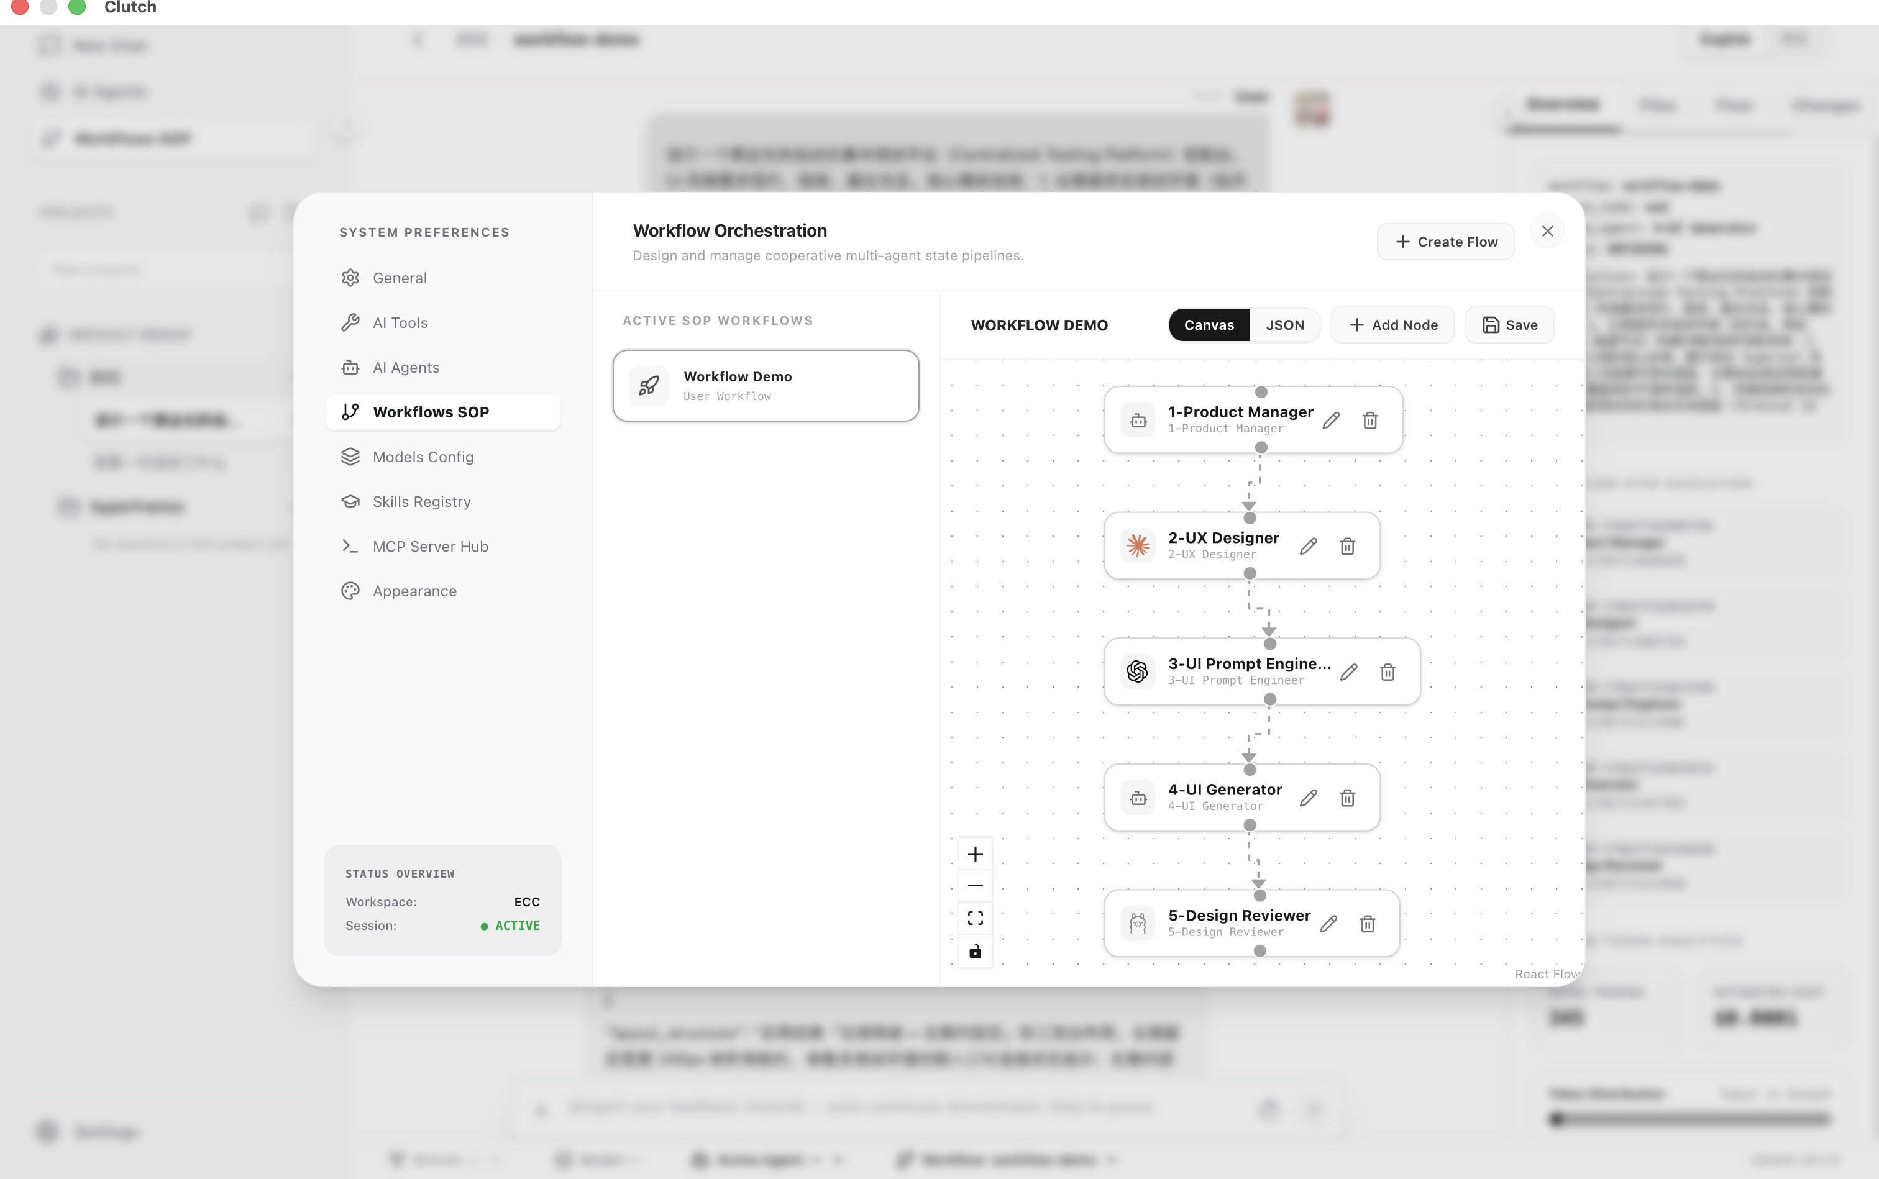1879x1179 pixels.
Task: Click the Add Node button
Action: [1392, 325]
